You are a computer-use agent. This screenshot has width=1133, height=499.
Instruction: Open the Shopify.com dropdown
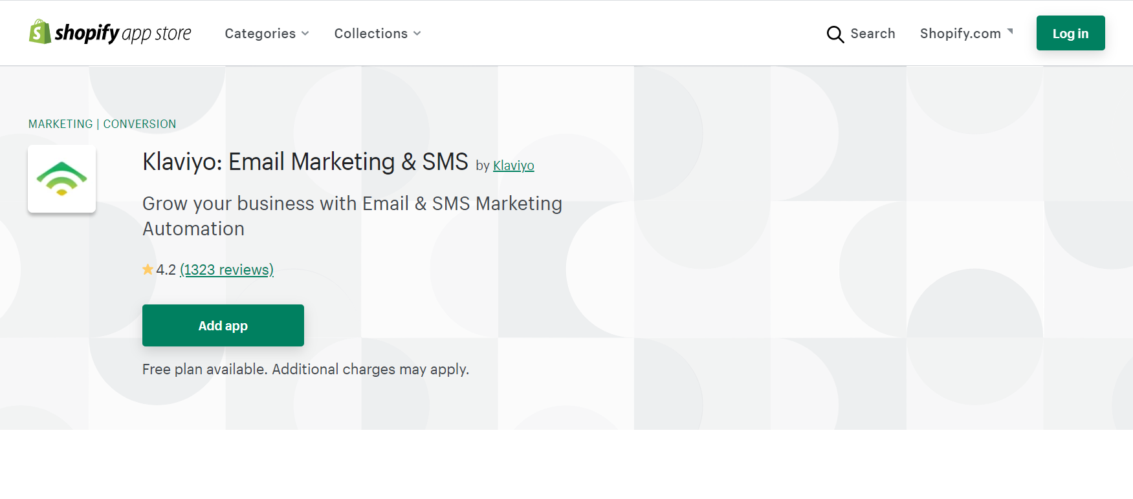tap(967, 34)
